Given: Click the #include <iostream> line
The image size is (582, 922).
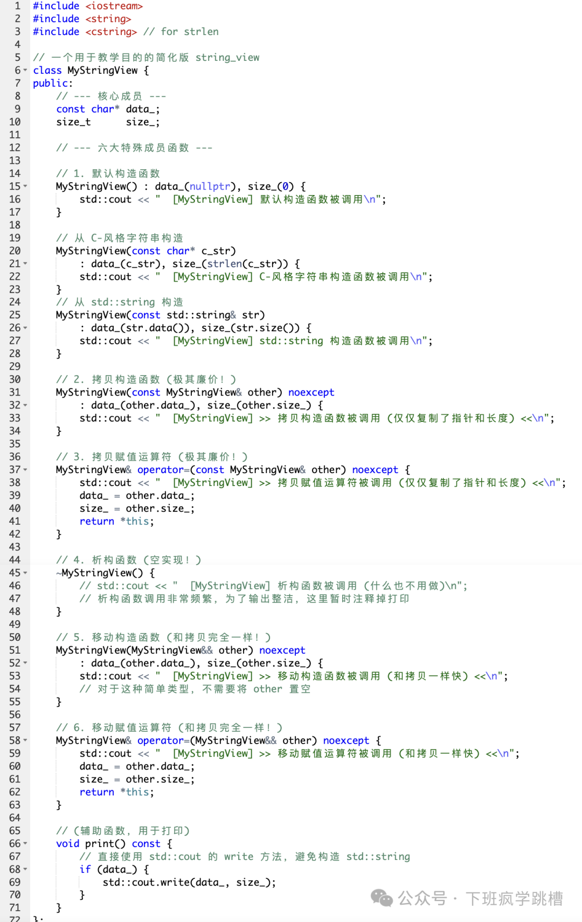Looking at the screenshot, I should 88,6.
